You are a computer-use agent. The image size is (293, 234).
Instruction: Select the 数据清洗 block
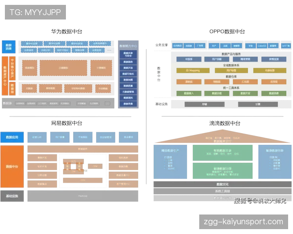[128, 98]
